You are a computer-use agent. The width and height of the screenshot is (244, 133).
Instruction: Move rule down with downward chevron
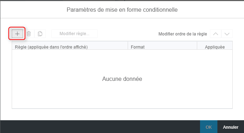[x=227, y=34]
